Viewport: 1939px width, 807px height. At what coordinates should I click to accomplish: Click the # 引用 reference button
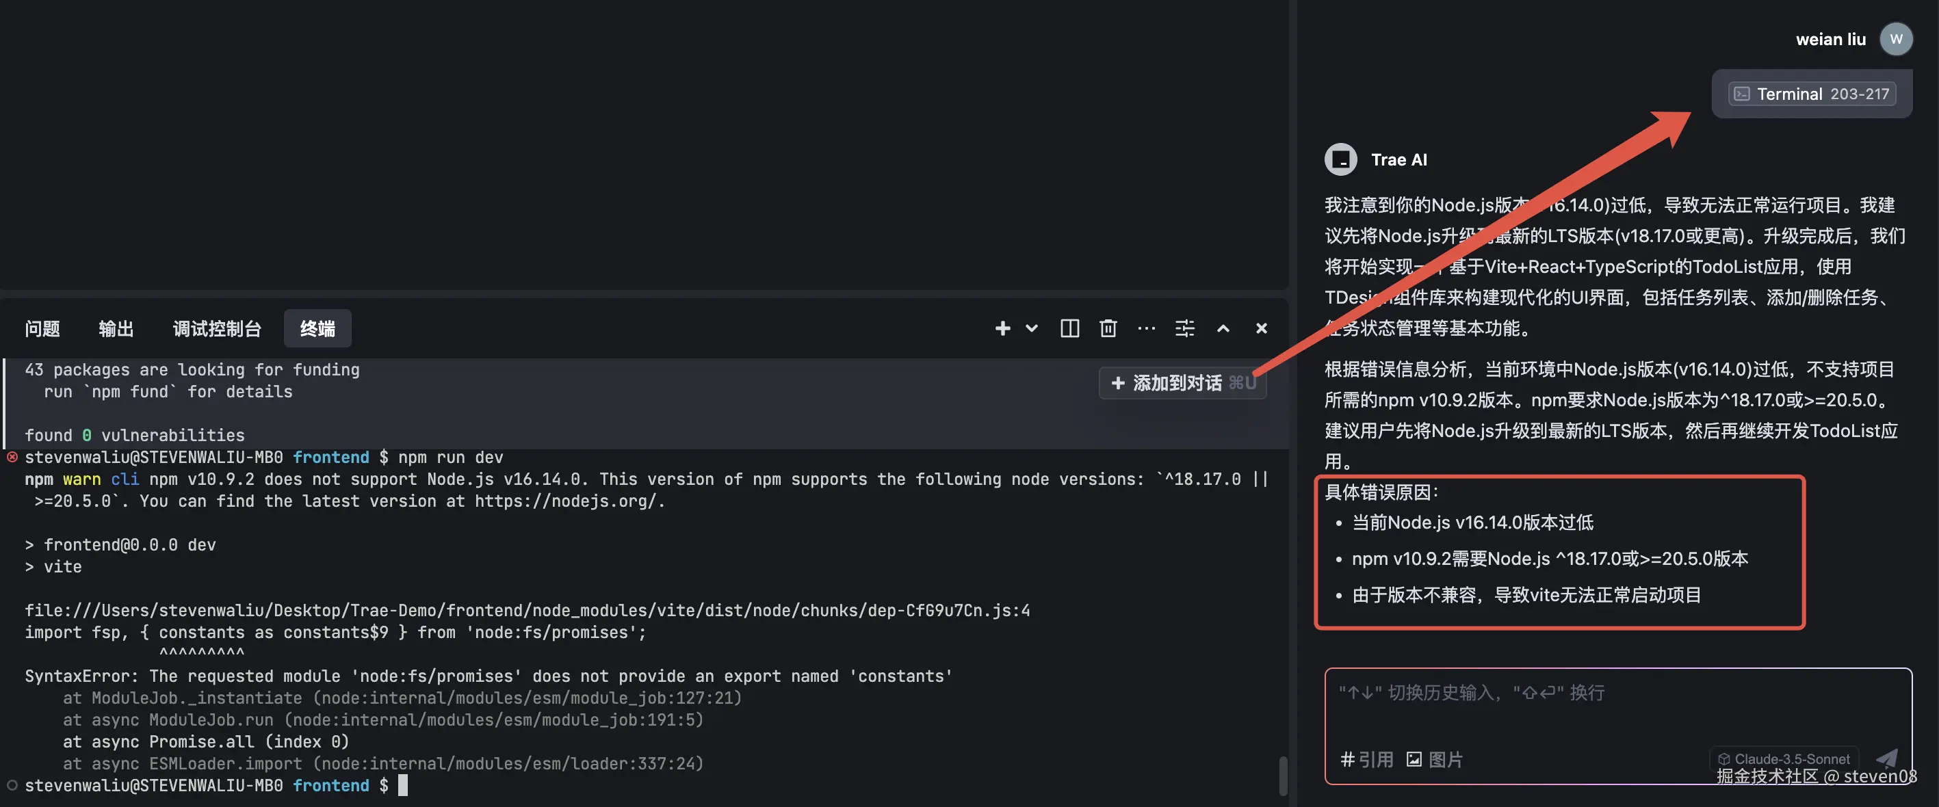[x=1367, y=760]
